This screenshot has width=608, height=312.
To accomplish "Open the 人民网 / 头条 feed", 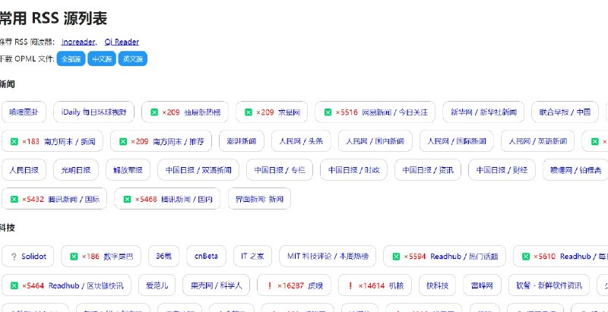I will tap(301, 141).
